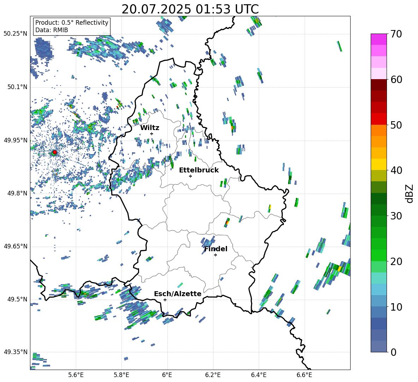Click the topmost magenta colorbar swatch
Screen dimensions: 418x382
click(378, 40)
